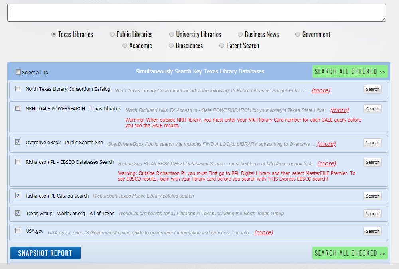This screenshot has height=269, width=399.
Task: Click the bottom SEARCH ALL CHECKED button
Action: (x=350, y=253)
